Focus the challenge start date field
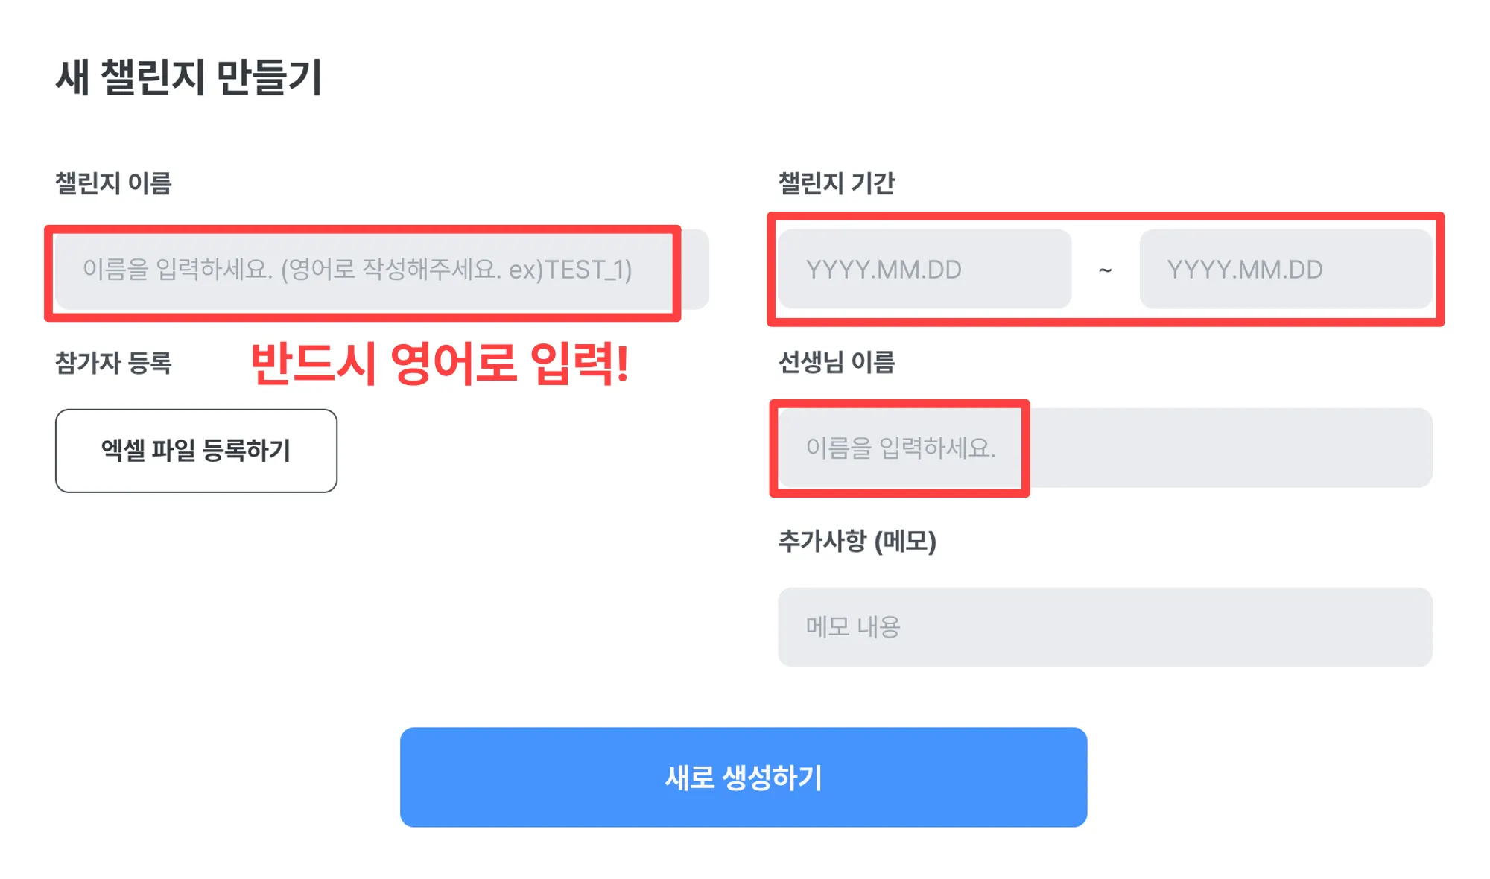 [924, 269]
